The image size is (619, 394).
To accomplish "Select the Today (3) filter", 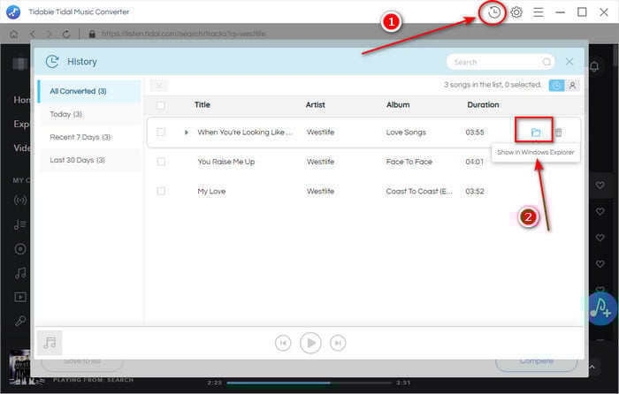I will 90,114.
